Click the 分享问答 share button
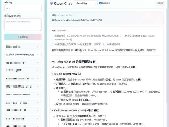Image resolution: width=169 pixels, height=127 pixels. pos(160,3)
